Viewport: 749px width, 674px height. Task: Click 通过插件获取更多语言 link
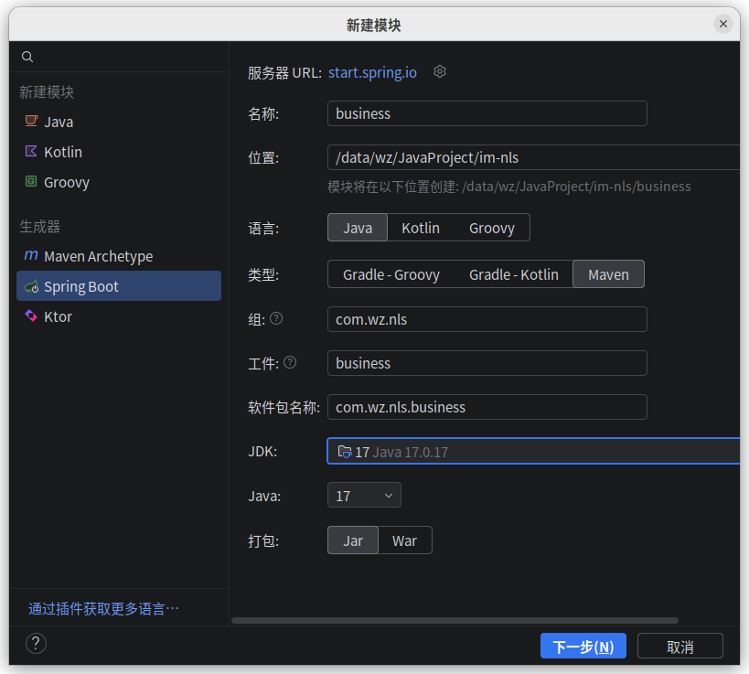[103, 608]
